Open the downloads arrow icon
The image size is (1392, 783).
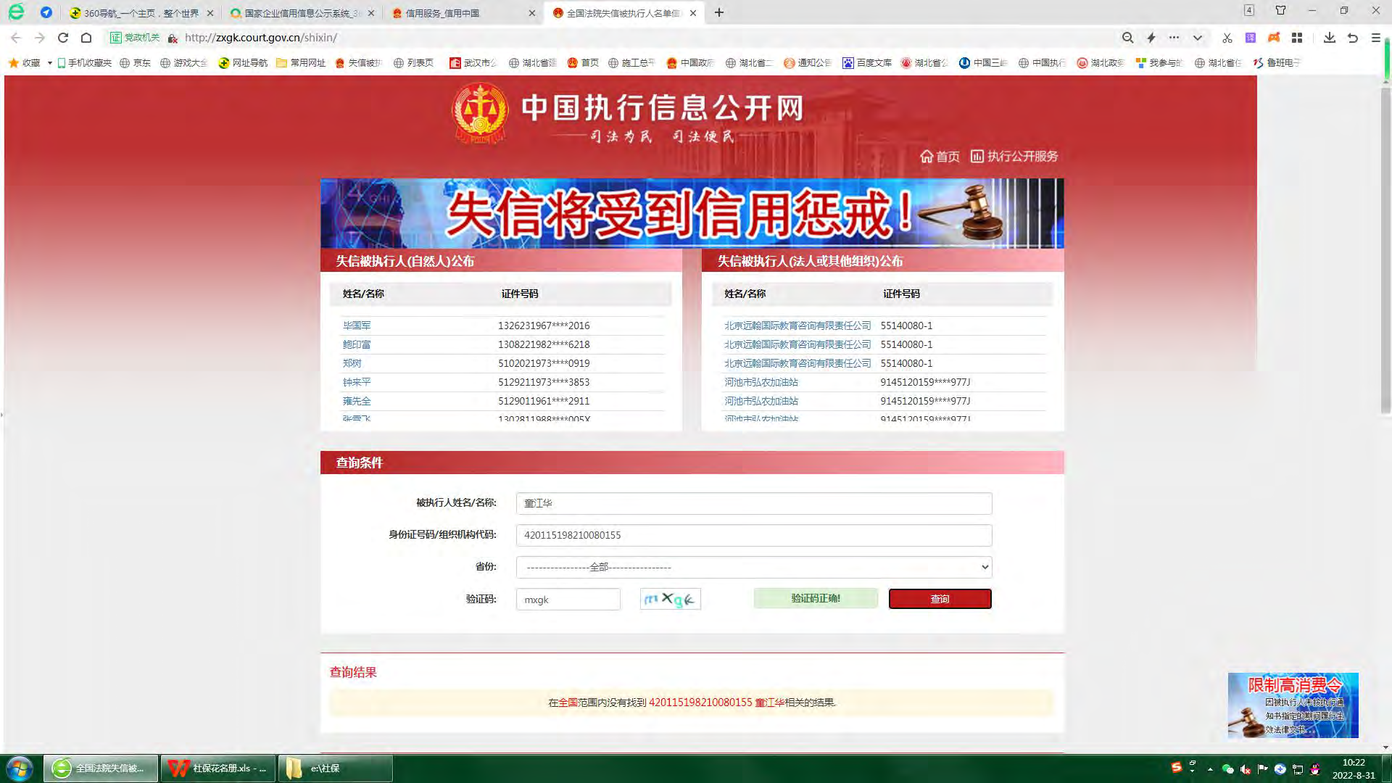[x=1329, y=38]
